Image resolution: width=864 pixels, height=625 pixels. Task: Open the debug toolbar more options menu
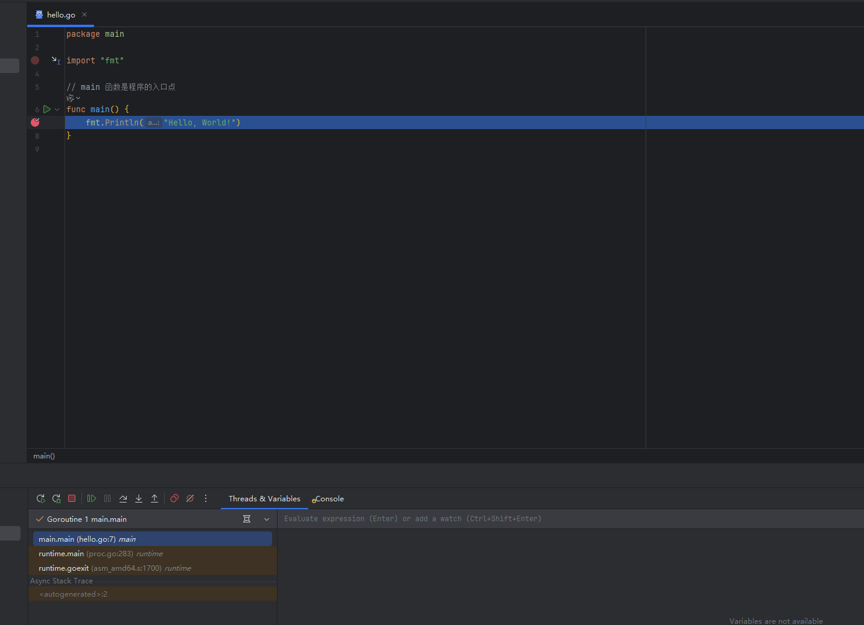206,498
